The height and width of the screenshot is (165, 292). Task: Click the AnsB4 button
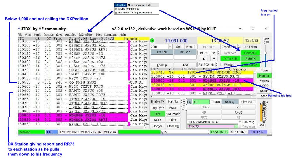pyautogui.click(x=264, y=91)
